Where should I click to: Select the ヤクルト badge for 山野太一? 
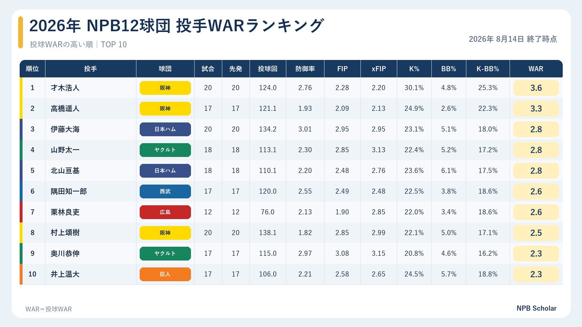(165, 150)
